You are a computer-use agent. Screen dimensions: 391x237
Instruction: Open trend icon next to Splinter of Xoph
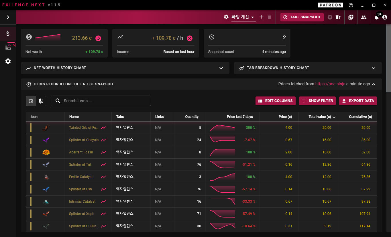tap(103, 214)
